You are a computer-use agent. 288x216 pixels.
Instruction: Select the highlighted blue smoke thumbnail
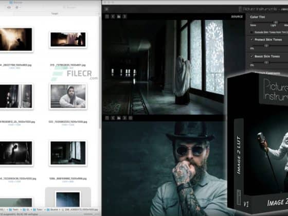coord(68,200)
